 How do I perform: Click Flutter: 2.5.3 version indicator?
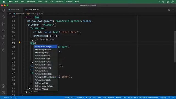[121, 98]
